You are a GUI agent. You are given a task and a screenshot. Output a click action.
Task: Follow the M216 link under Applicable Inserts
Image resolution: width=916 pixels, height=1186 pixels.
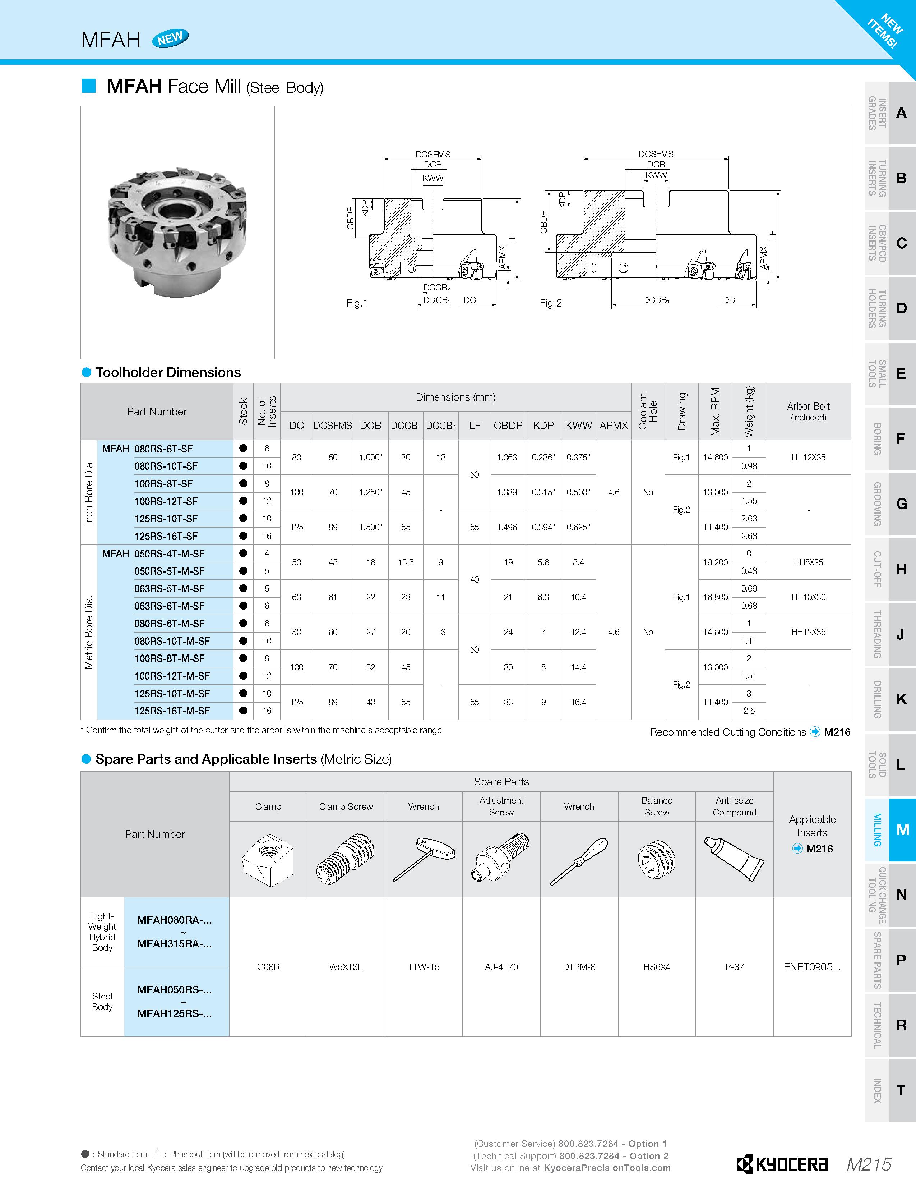(819, 849)
